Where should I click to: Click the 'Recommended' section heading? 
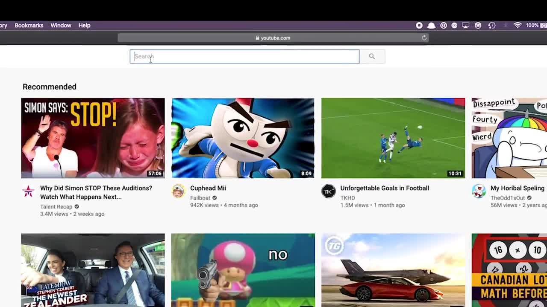tap(50, 87)
